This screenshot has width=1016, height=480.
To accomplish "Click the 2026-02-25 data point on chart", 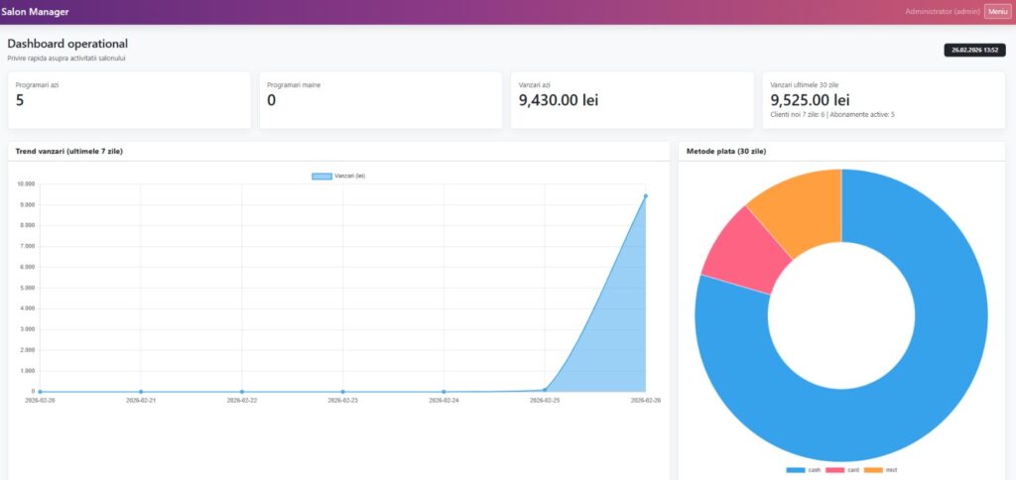I will (x=545, y=390).
